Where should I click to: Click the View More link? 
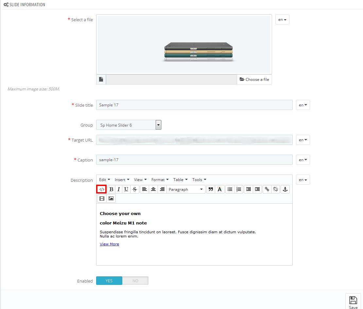click(x=109, y=244)
